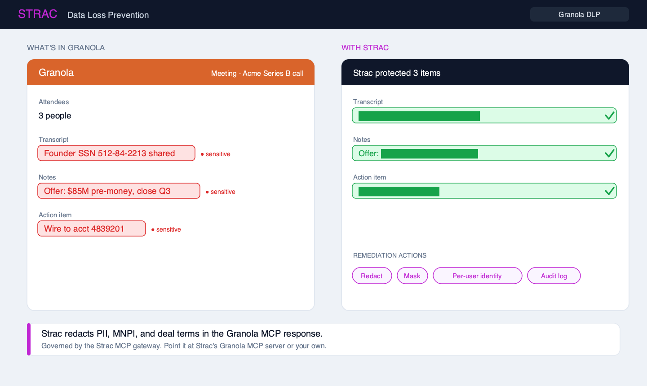Click the 'Strac protected 3 items' header
This screenshot has height=386, width=647.
coord(397,73)
